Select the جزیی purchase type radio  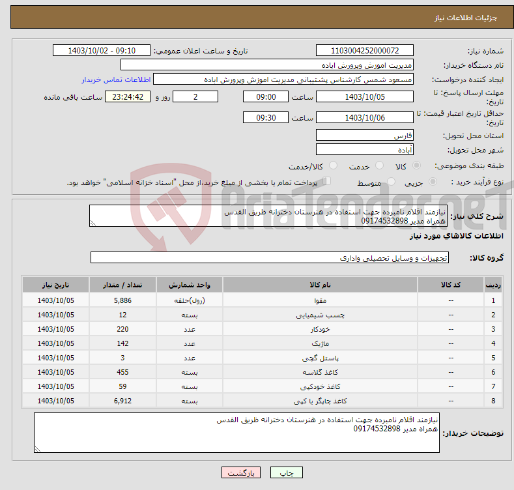pyautogui.click(x=433, y=181)
